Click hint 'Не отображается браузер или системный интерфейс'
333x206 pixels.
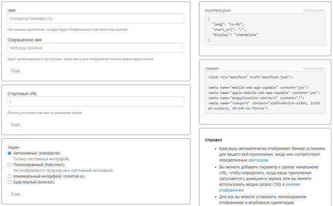63,170
